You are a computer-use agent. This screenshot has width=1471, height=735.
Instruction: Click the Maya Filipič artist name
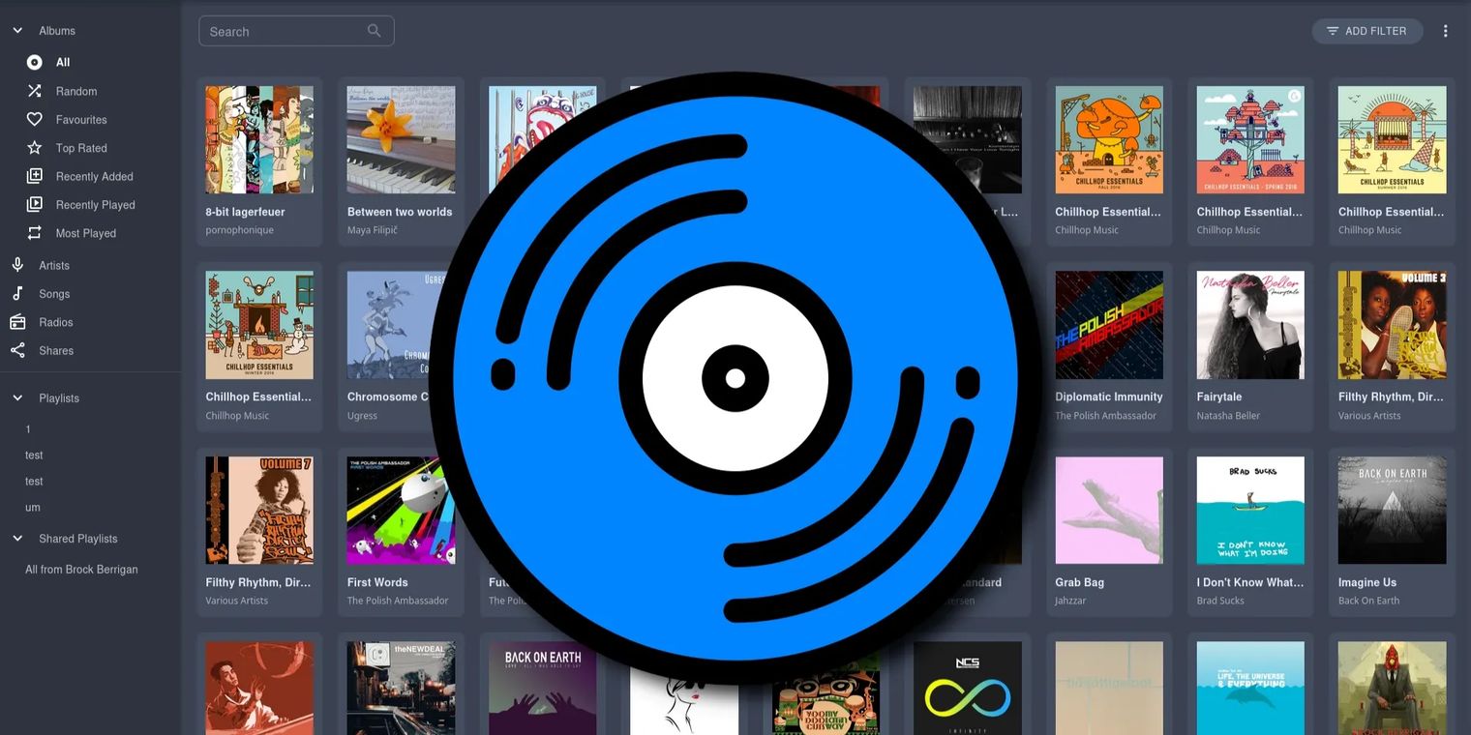click(373, 230)
